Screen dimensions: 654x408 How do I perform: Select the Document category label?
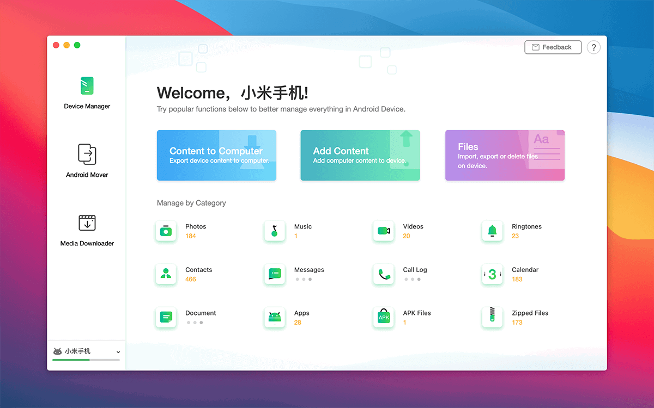pos(201,313)
